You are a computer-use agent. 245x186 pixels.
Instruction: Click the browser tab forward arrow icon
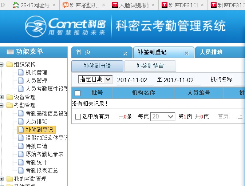coord(3,5)
